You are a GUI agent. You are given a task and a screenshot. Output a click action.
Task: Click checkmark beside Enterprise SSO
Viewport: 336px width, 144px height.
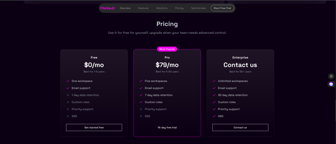pos(214,116)
